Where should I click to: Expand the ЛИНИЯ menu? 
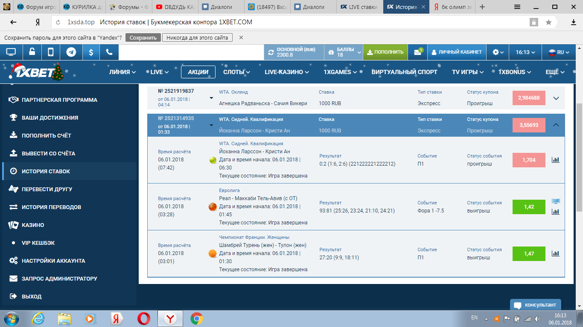pyautogui.click(x=122, y=72)
